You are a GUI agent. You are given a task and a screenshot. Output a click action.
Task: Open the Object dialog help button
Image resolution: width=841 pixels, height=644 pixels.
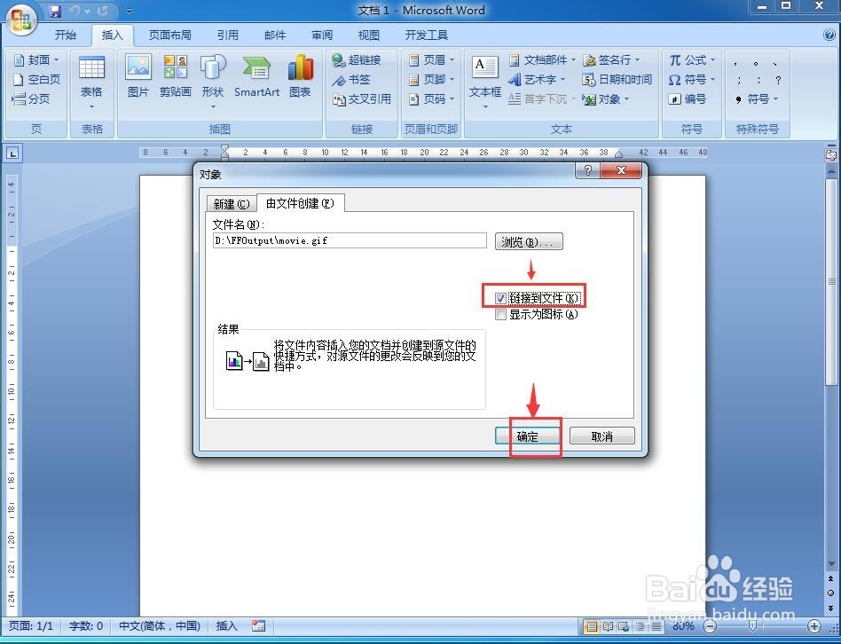[x=588, y=170]
